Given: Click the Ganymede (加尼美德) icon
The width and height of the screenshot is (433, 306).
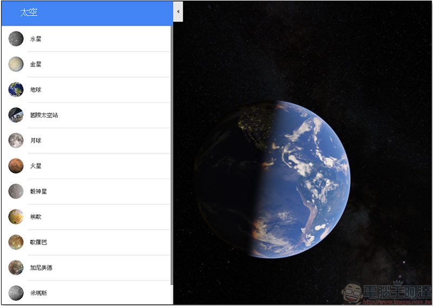Looking at the screenshot, I should pos(16,268).
